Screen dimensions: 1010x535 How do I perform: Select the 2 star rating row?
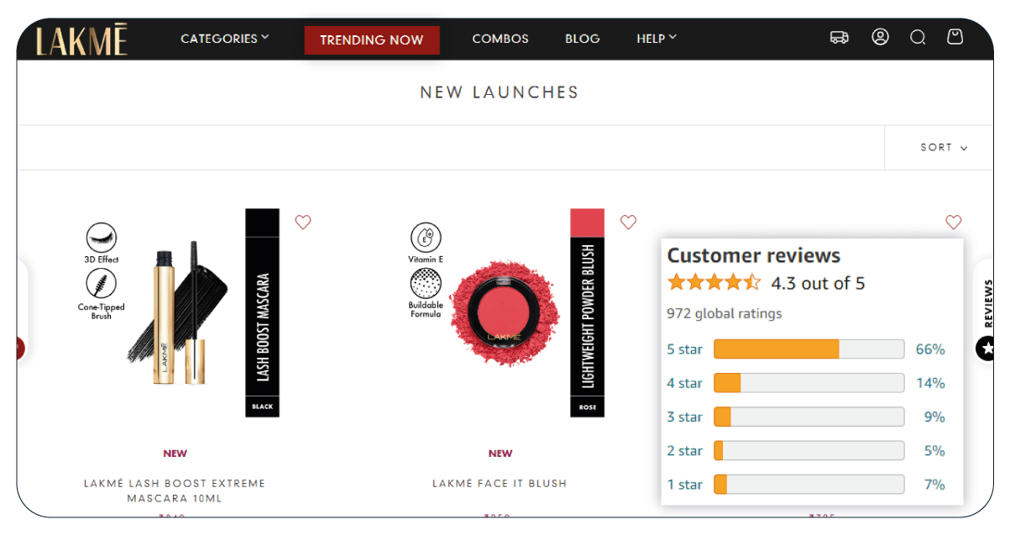806,451
